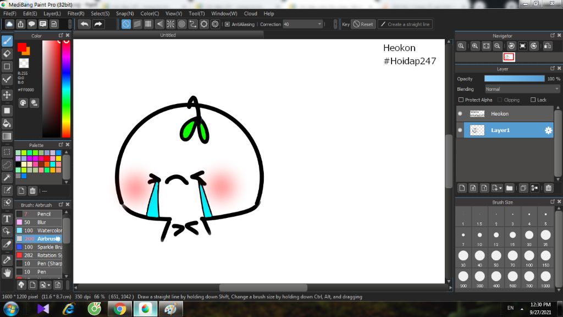Open the Snap menu
The image size is (563, 317).
click(125, 14)
